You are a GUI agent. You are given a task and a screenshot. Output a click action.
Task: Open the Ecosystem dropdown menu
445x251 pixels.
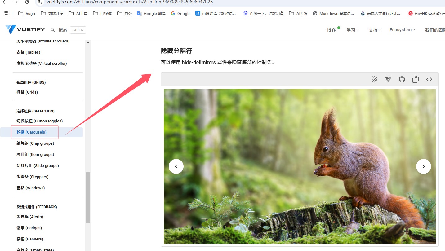pos(402,30)
